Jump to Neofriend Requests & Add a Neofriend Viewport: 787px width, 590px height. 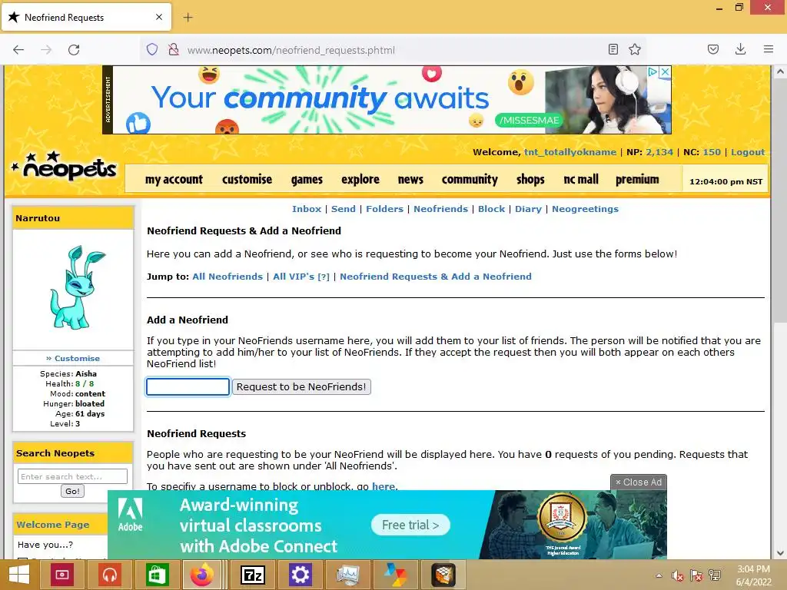point(436,277)
